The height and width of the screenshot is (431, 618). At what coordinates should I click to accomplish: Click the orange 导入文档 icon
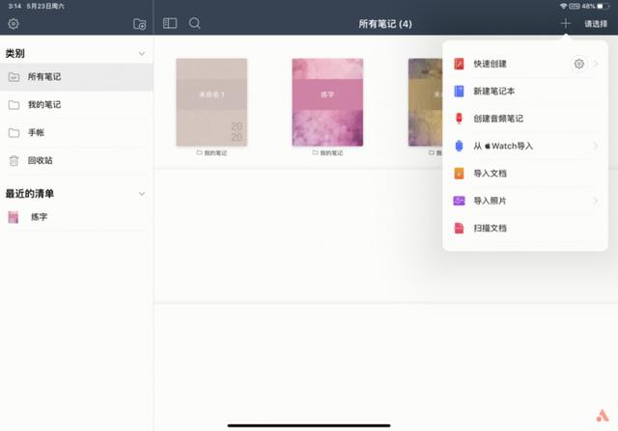click(459, 174)
